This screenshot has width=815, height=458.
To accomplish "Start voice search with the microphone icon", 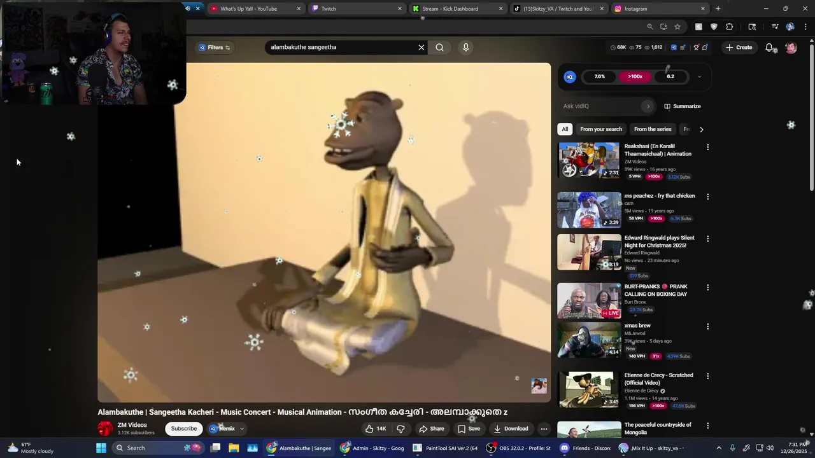I will [465, 47].
